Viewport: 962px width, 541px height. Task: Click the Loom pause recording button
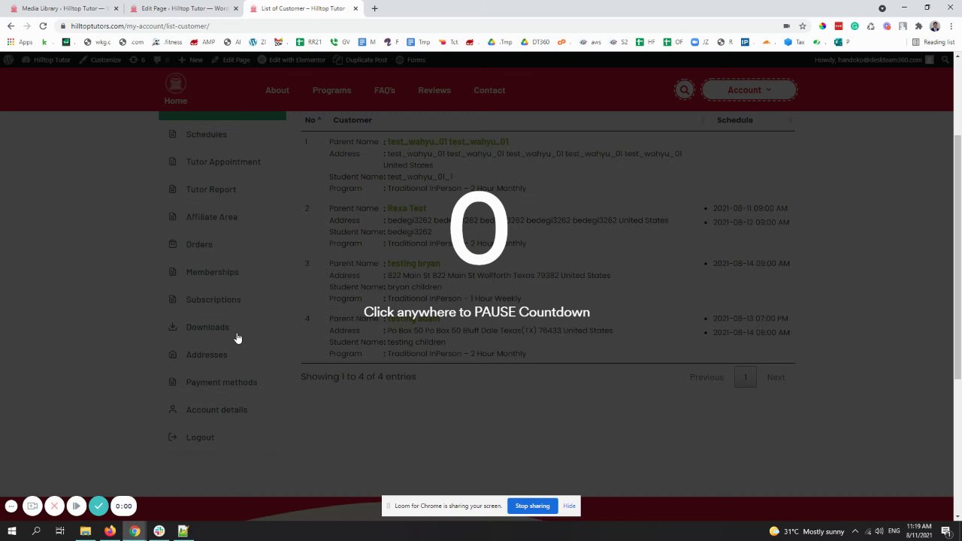pyautogui.click(x=76, y=506)
